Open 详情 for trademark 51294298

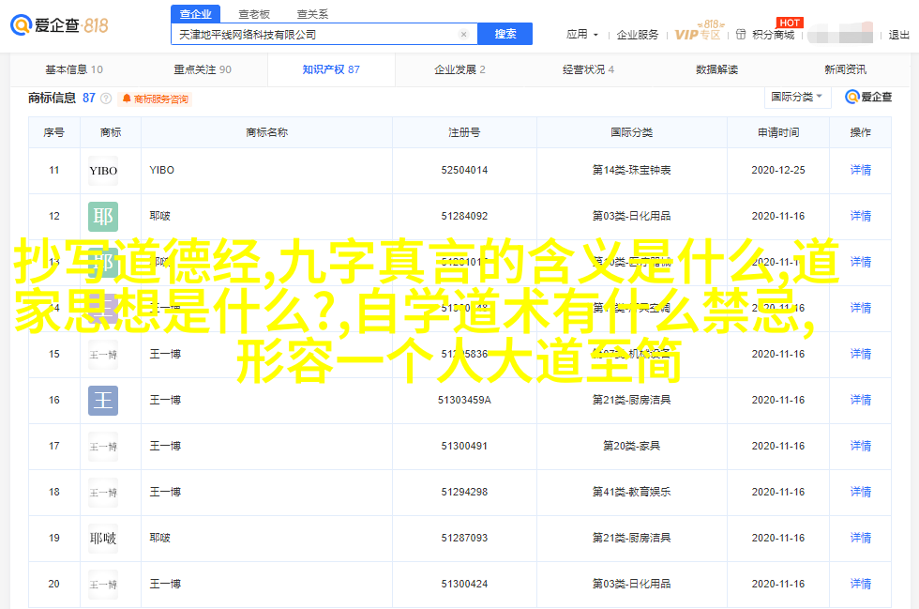point(861,492)
